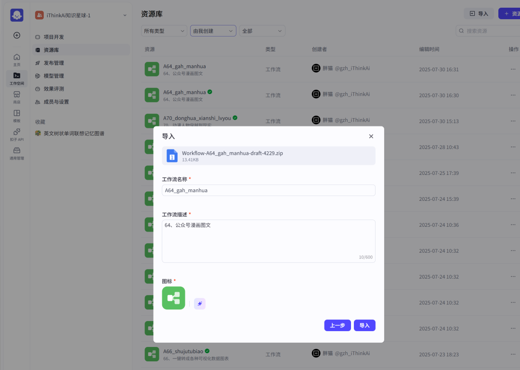The width and height of the screenshot is (520, 370).
Task: Open 效果评测 in sidebar
Action: pyautogui.click(x=81, y=89)
